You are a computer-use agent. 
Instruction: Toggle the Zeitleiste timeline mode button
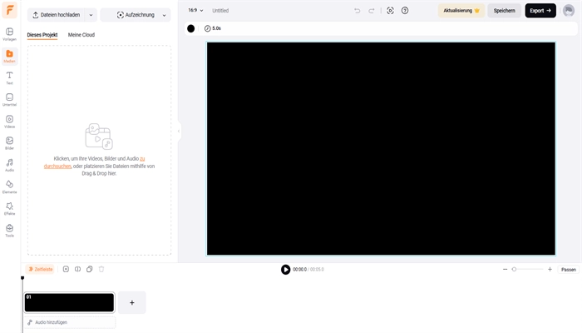pyautogui.click(x=40, y=269)
